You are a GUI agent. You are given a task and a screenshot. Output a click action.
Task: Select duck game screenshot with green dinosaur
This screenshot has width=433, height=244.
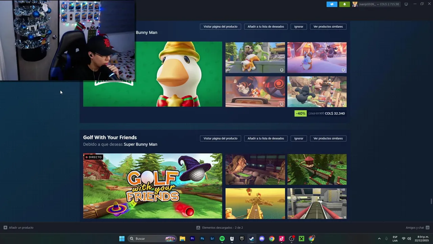[x=255, y=58]
